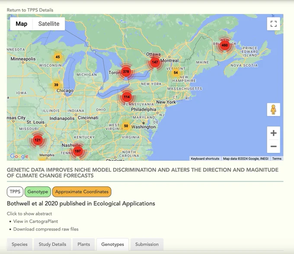
Task: Click the Bothwell et al 2020 citation text
Action: [x=81, y=203]
